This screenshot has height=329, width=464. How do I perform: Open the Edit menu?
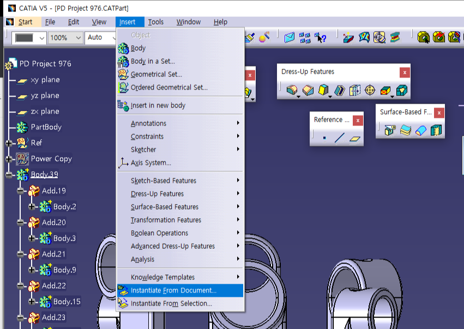click(x=74, y=22)
